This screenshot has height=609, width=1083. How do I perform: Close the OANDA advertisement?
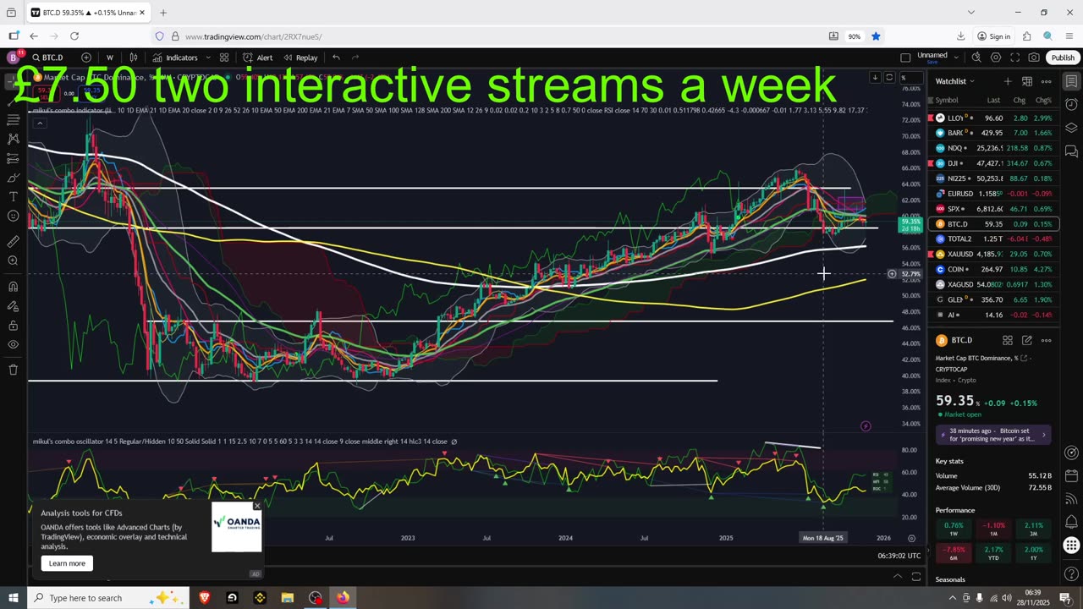pos(257,506)
